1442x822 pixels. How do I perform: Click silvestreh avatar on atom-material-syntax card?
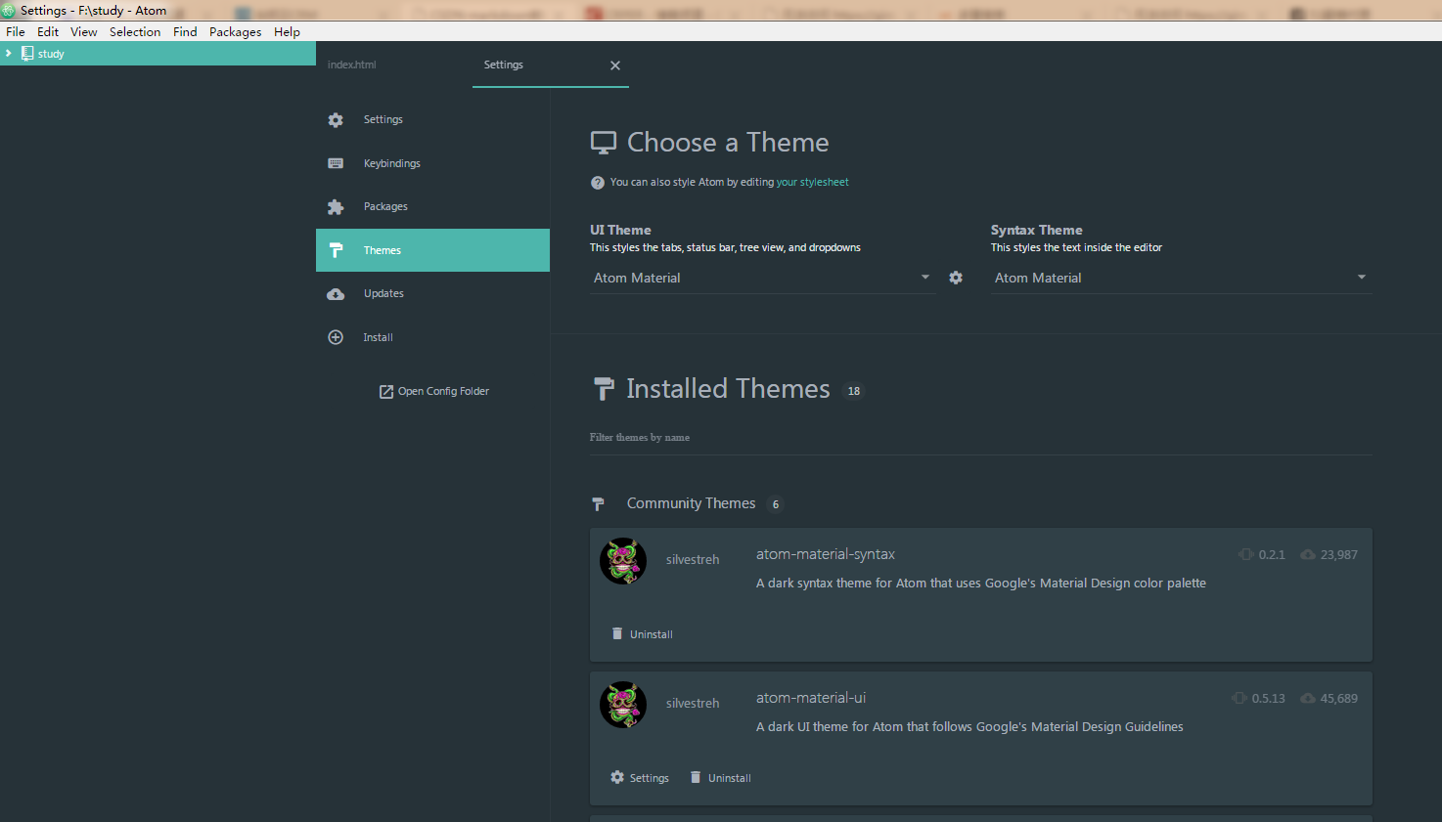(x=623, y=561)
